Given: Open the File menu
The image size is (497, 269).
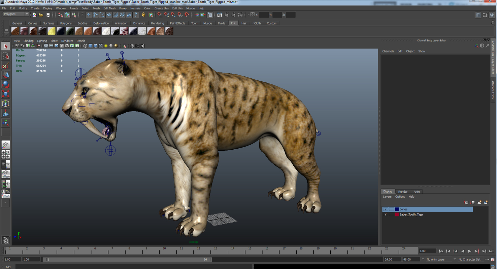Looking at the screenshot, I should click(x=4, y=8).
